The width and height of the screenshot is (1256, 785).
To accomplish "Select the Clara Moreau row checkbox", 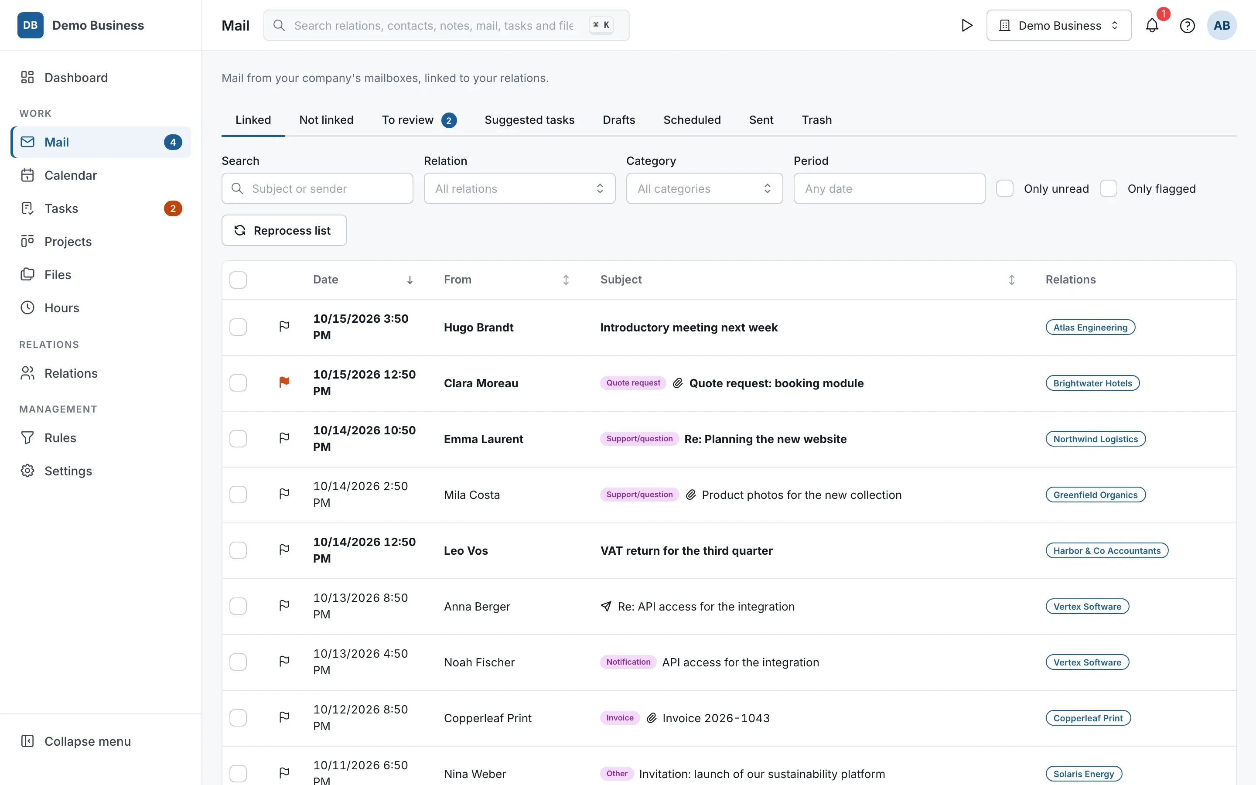I will pyautogui.click(x=238, y=383).
